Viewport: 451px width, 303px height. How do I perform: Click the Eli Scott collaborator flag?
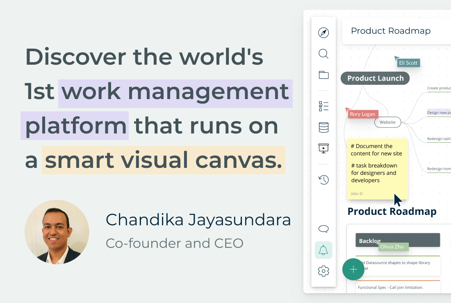(408, 63)
